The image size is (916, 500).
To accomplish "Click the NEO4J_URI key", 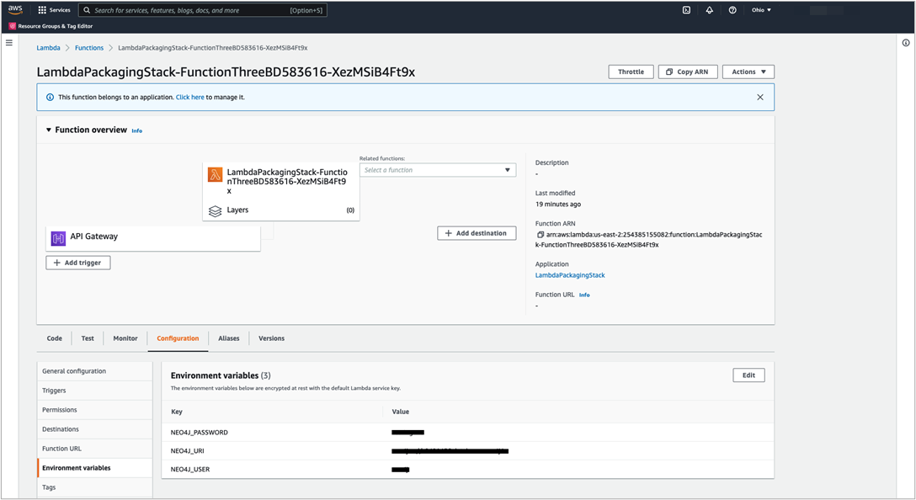I will point(188,451).
